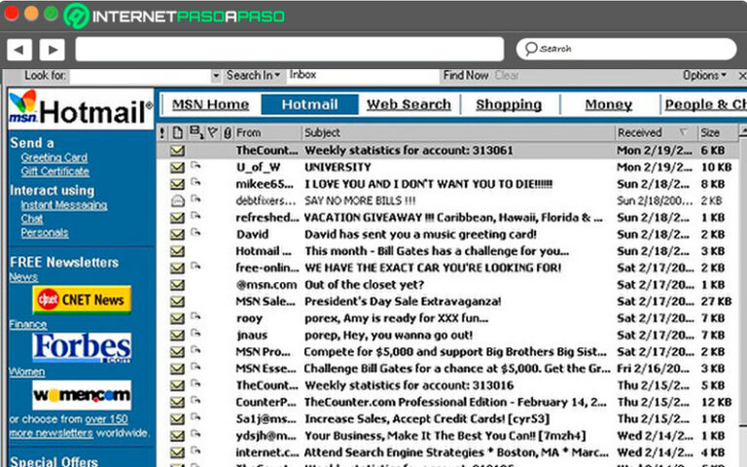The width and height of the screenshot is (747, 467).
Task: Open the Look for dropdown arrow
Action: (216, 75)
